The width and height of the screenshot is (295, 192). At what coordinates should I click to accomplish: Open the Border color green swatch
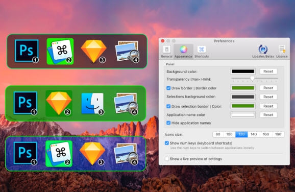243,88
